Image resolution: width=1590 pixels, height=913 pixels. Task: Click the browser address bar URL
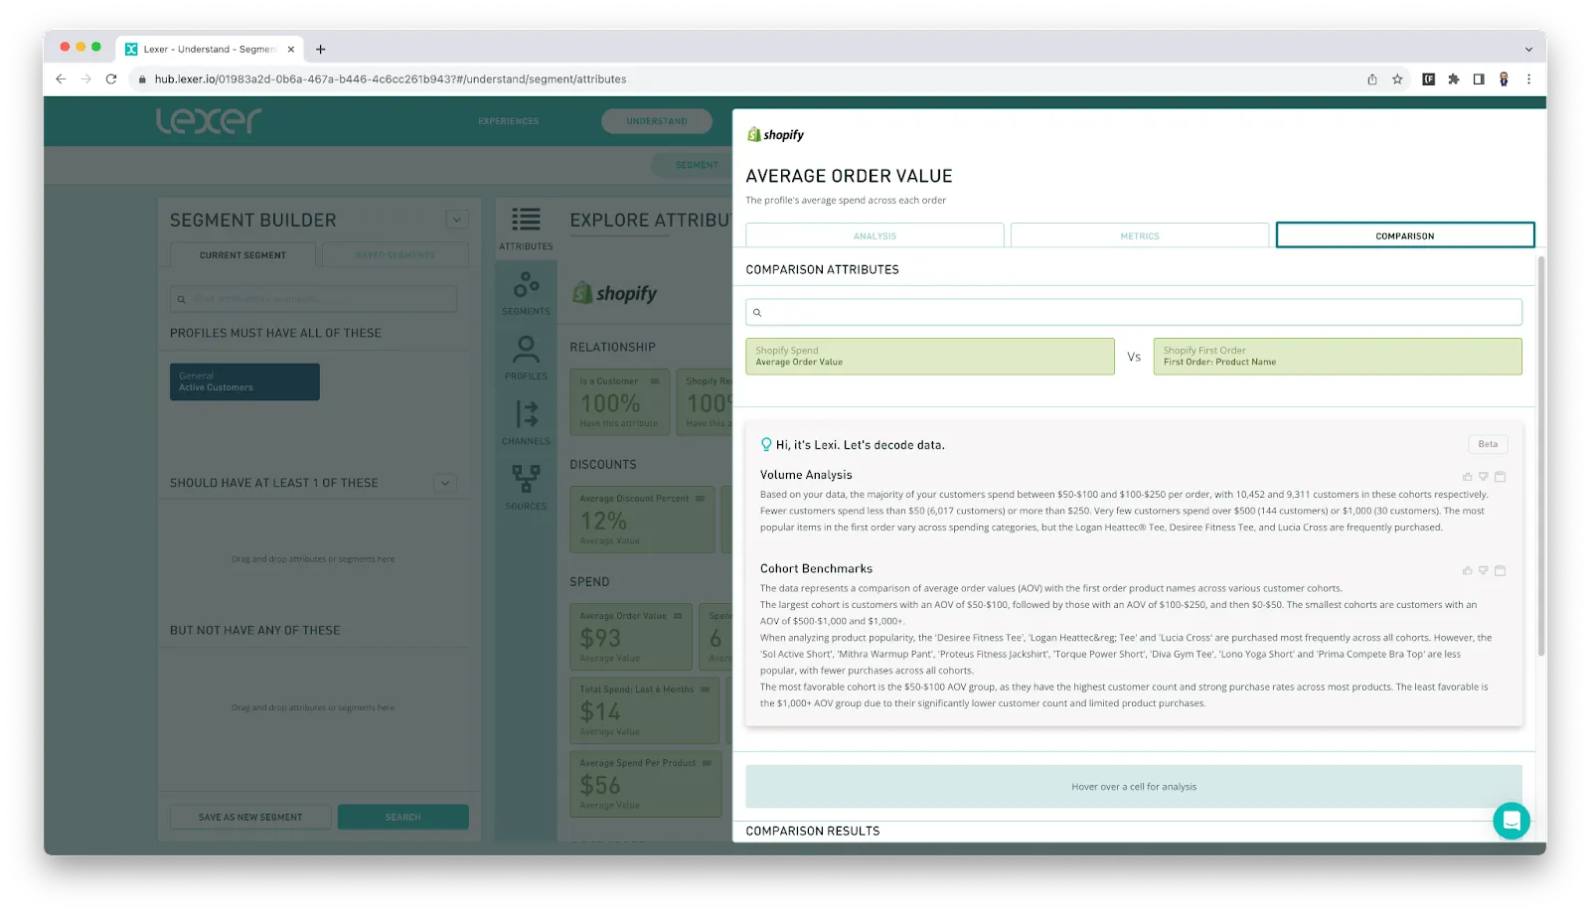[x=391, y=79]
